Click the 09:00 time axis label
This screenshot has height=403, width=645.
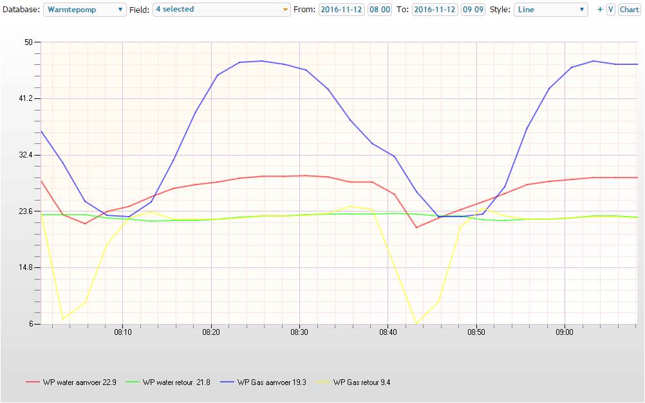[x=565, y=332]
